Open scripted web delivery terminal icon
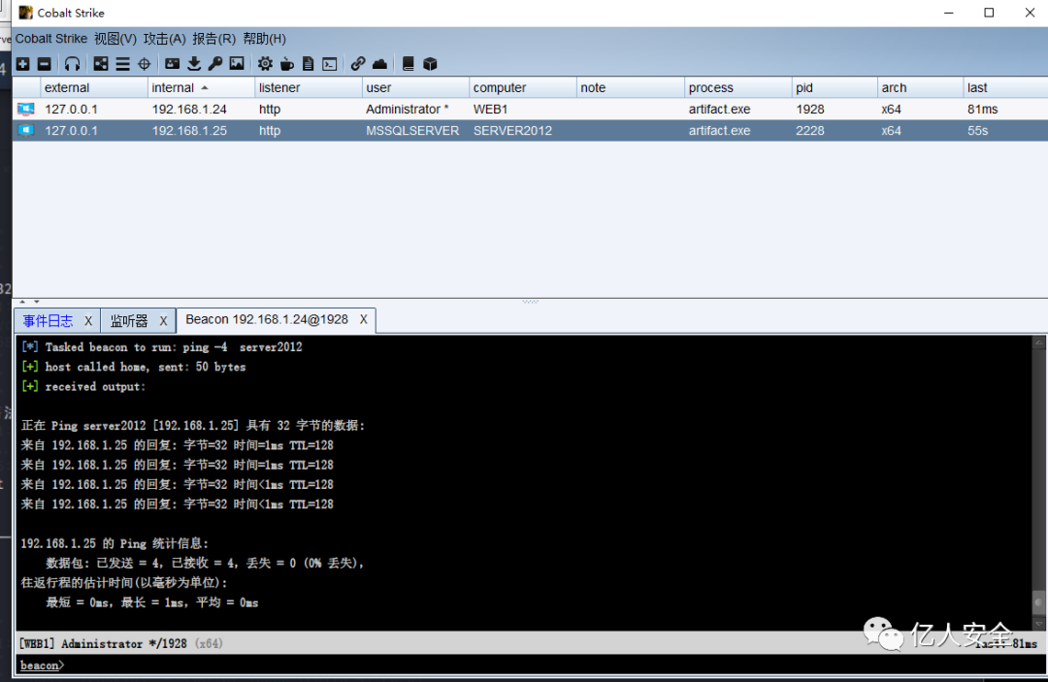Image resolution: width=1048 pixels, height=682 pixels. pyautogui.click(x=330, y=64)
